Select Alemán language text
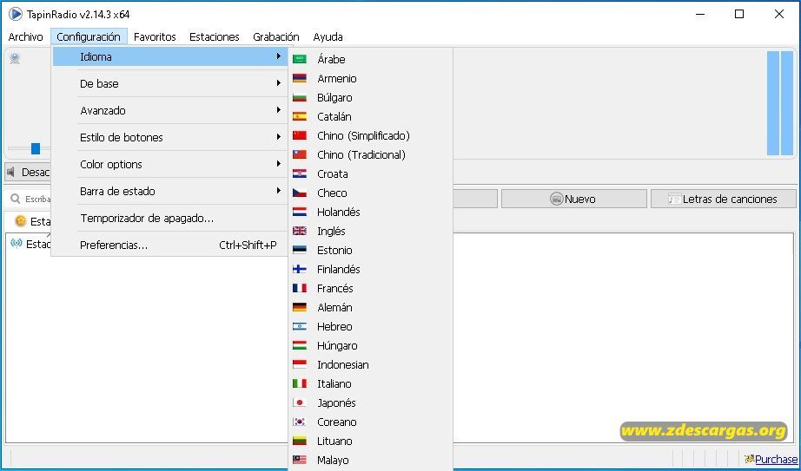This screenshot has width=801, height=471. pos(334,307)
